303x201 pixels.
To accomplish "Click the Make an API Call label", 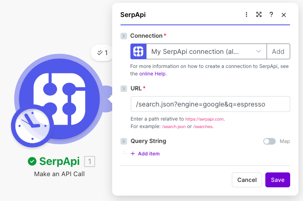I will [x=59, y=174].
